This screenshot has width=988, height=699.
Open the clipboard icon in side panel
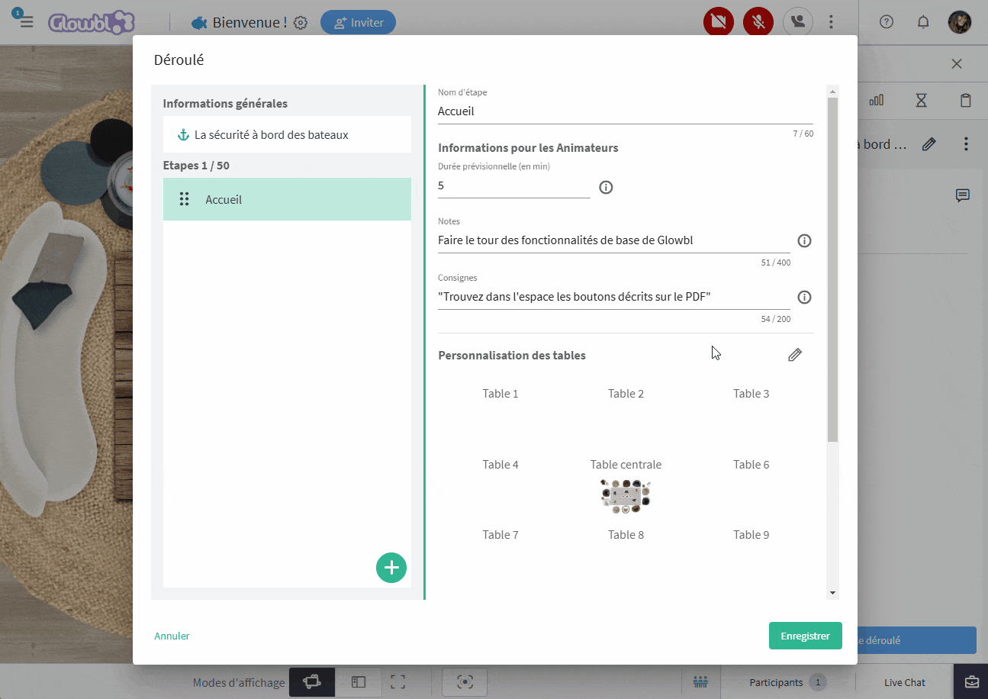click(x=966, y=100)
